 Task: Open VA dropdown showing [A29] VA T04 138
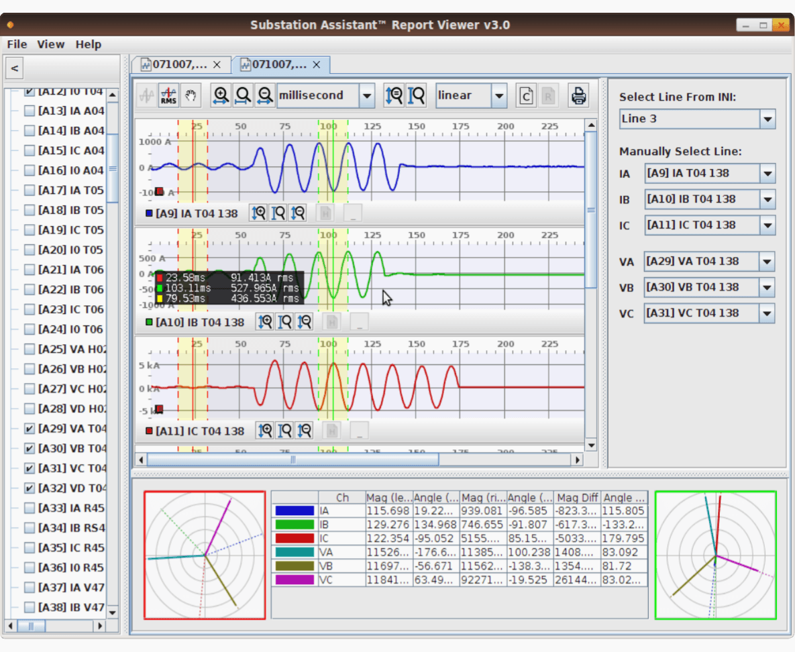pos(767,262)
